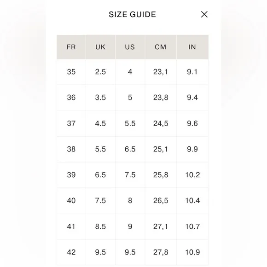Select the FR size 35 cell

pyautogui.click(x=71, y=72)
